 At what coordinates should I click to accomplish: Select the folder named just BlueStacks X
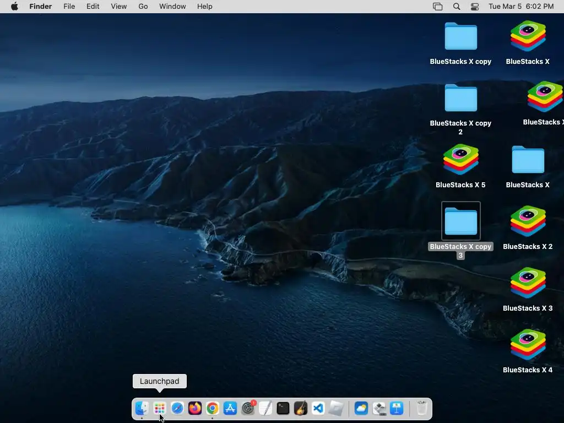[528, 159]
